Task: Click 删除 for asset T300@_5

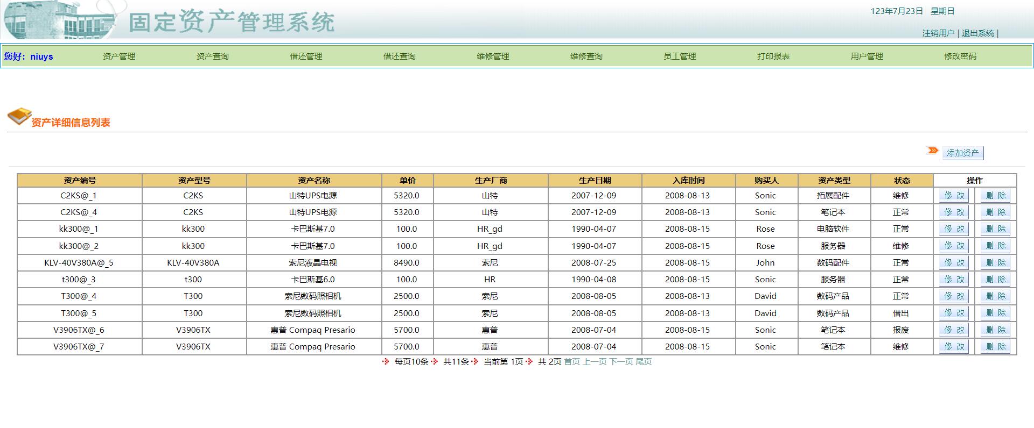Action: coord(995,313)
